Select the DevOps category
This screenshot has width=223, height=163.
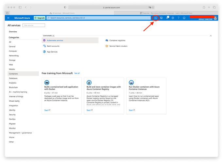coord(12,119)
